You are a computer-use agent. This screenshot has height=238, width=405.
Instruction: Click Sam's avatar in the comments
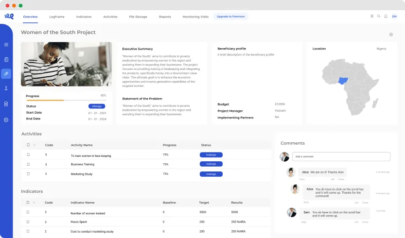(292, 212)
